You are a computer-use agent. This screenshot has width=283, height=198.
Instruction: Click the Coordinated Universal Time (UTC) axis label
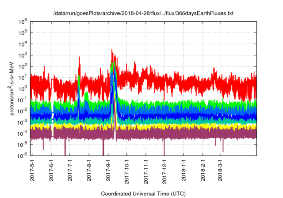click(x=143, y=194)
